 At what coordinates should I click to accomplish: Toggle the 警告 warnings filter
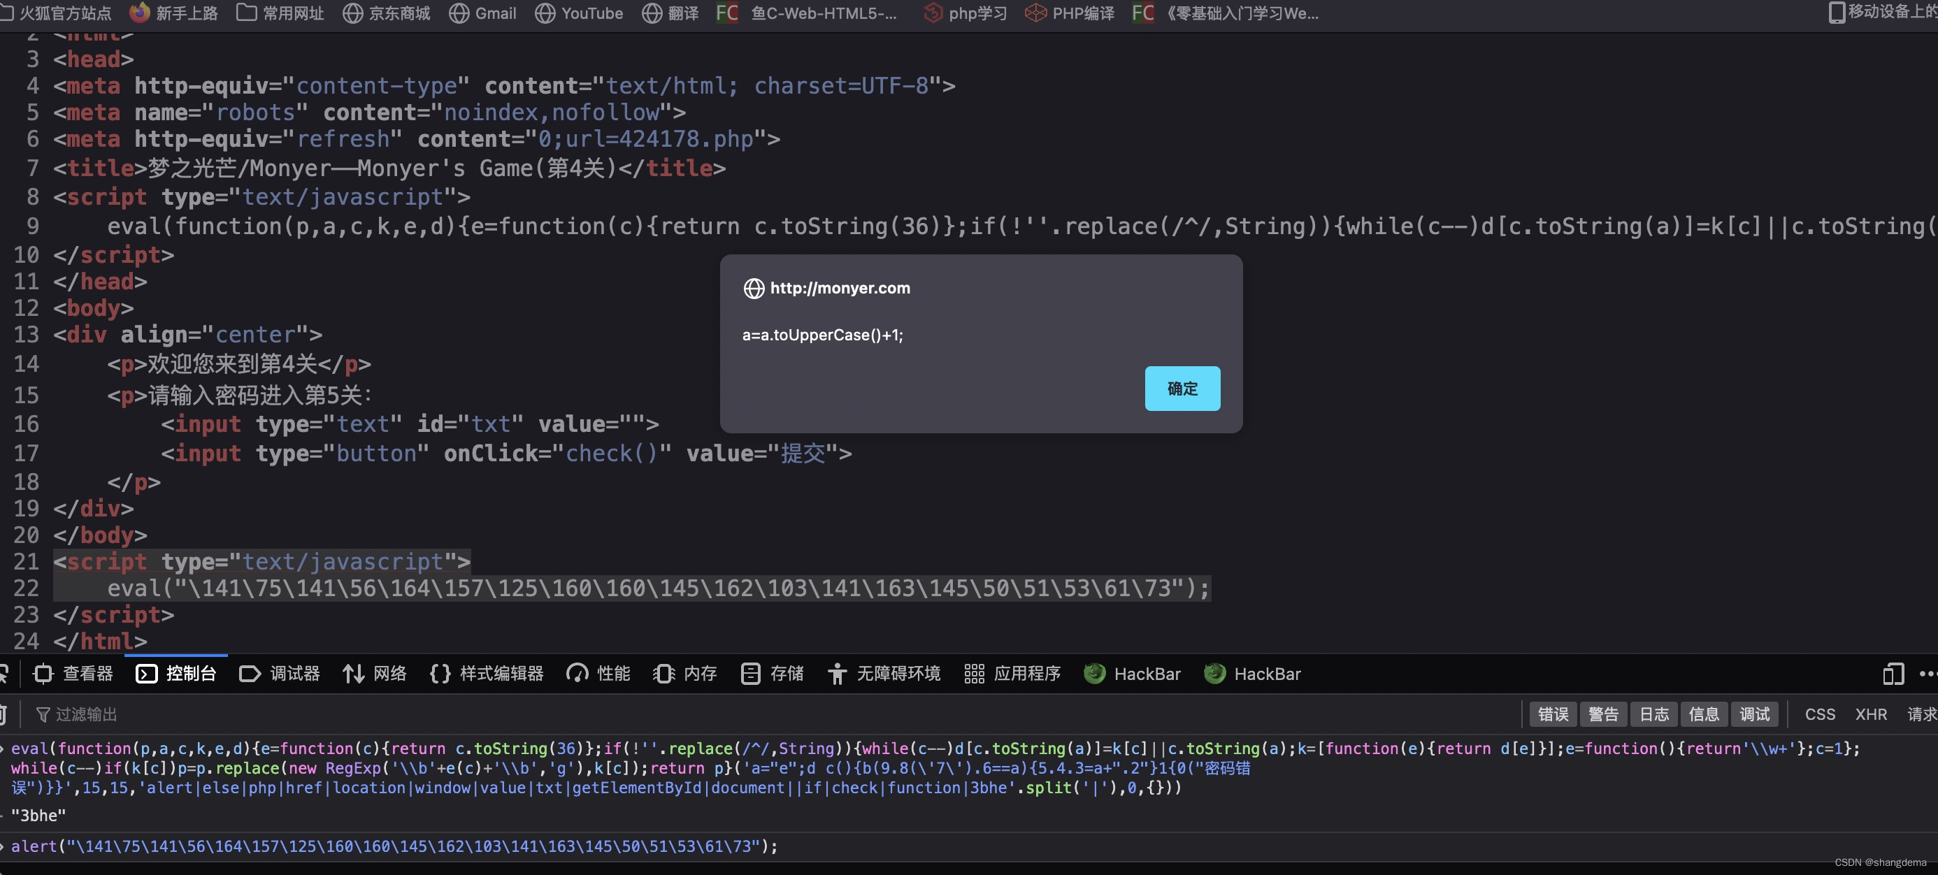[x=1603, y=714]
